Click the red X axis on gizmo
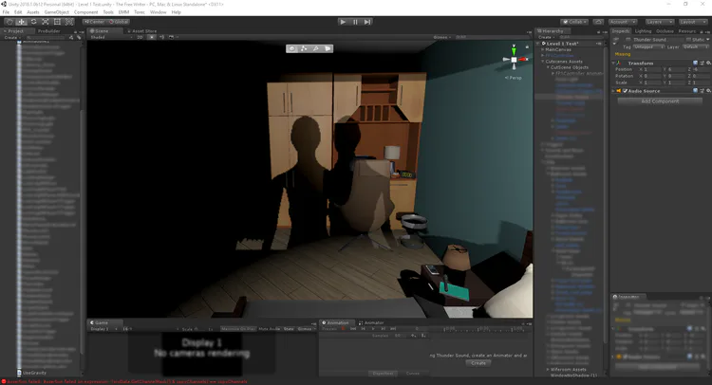This screenshot has width=712, height=385. tap(523, 60)
